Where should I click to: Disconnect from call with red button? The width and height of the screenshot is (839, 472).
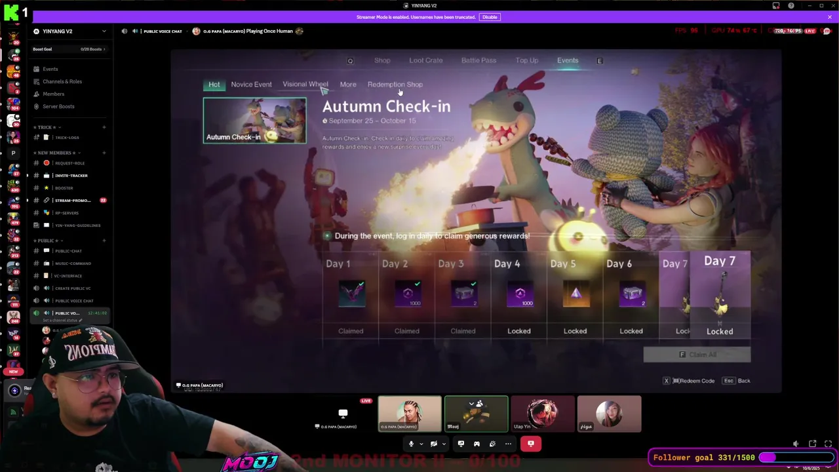[531, 444]
